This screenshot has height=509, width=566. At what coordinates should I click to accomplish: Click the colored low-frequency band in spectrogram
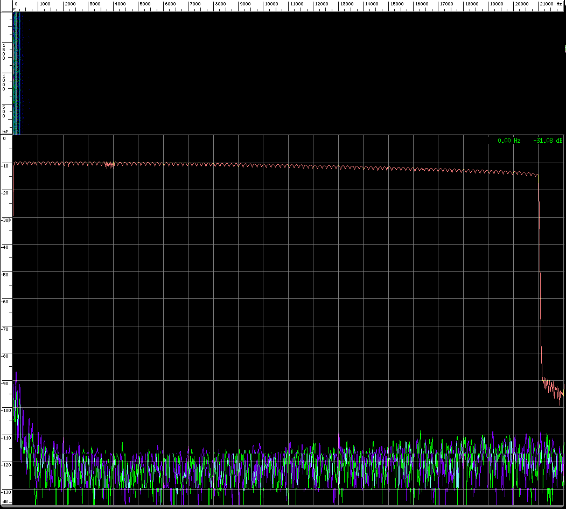point(17,73)
